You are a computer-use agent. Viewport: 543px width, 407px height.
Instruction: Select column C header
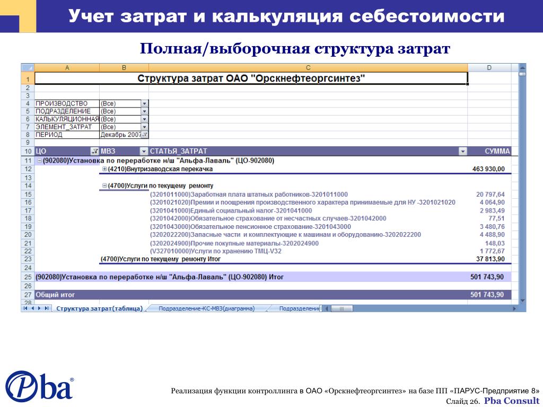(308, 67)
